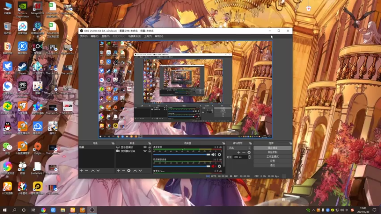Image resolution: width=381 pixels, height=214 pixels.
Task: Add a new scene with plus icon
Action: coord(81,171)
